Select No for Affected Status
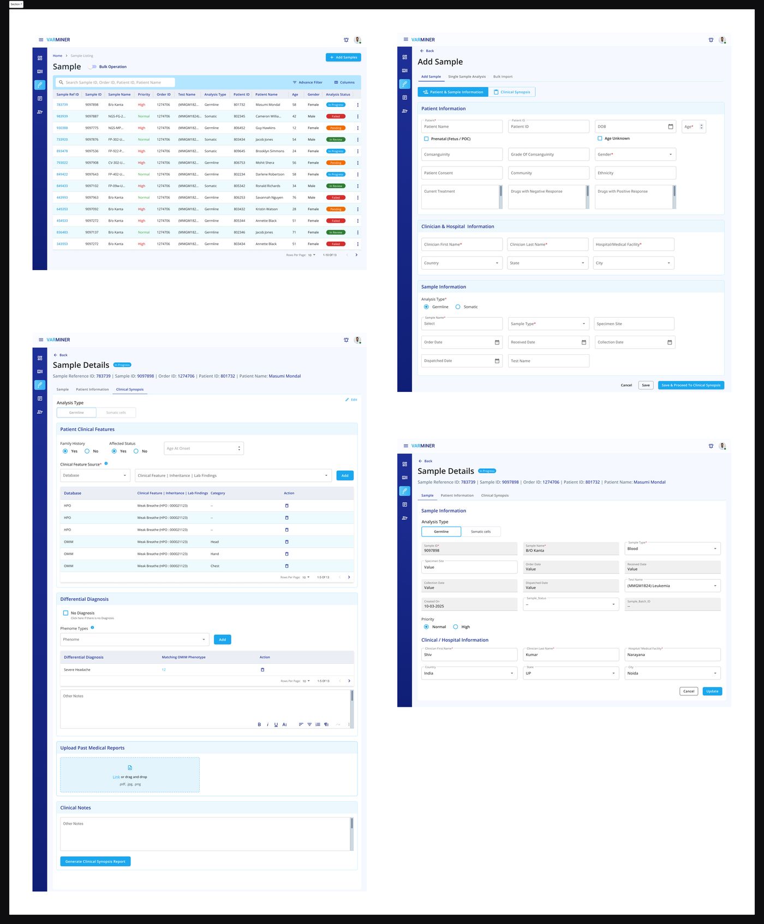This screenshot has width=764, height=924. (136, 451)
